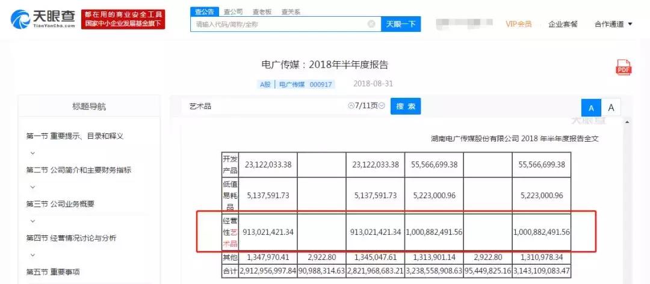Image resolution: width=650 pixels, height=284 pixels.
Task: Select larger font size A button
Action: click(x=611, y=108)
